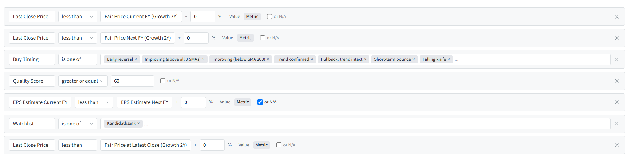
Task: Select Value mode in Fair Price Next FY row
Action: [228, 38]
